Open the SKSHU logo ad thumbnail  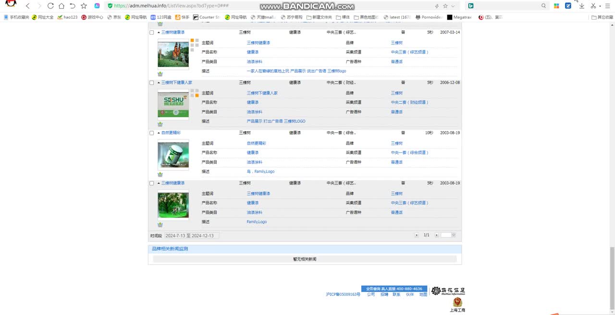(x=173, y=105)
